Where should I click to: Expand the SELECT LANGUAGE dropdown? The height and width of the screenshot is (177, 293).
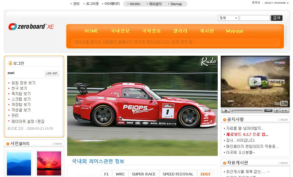[x=276, y=3]
